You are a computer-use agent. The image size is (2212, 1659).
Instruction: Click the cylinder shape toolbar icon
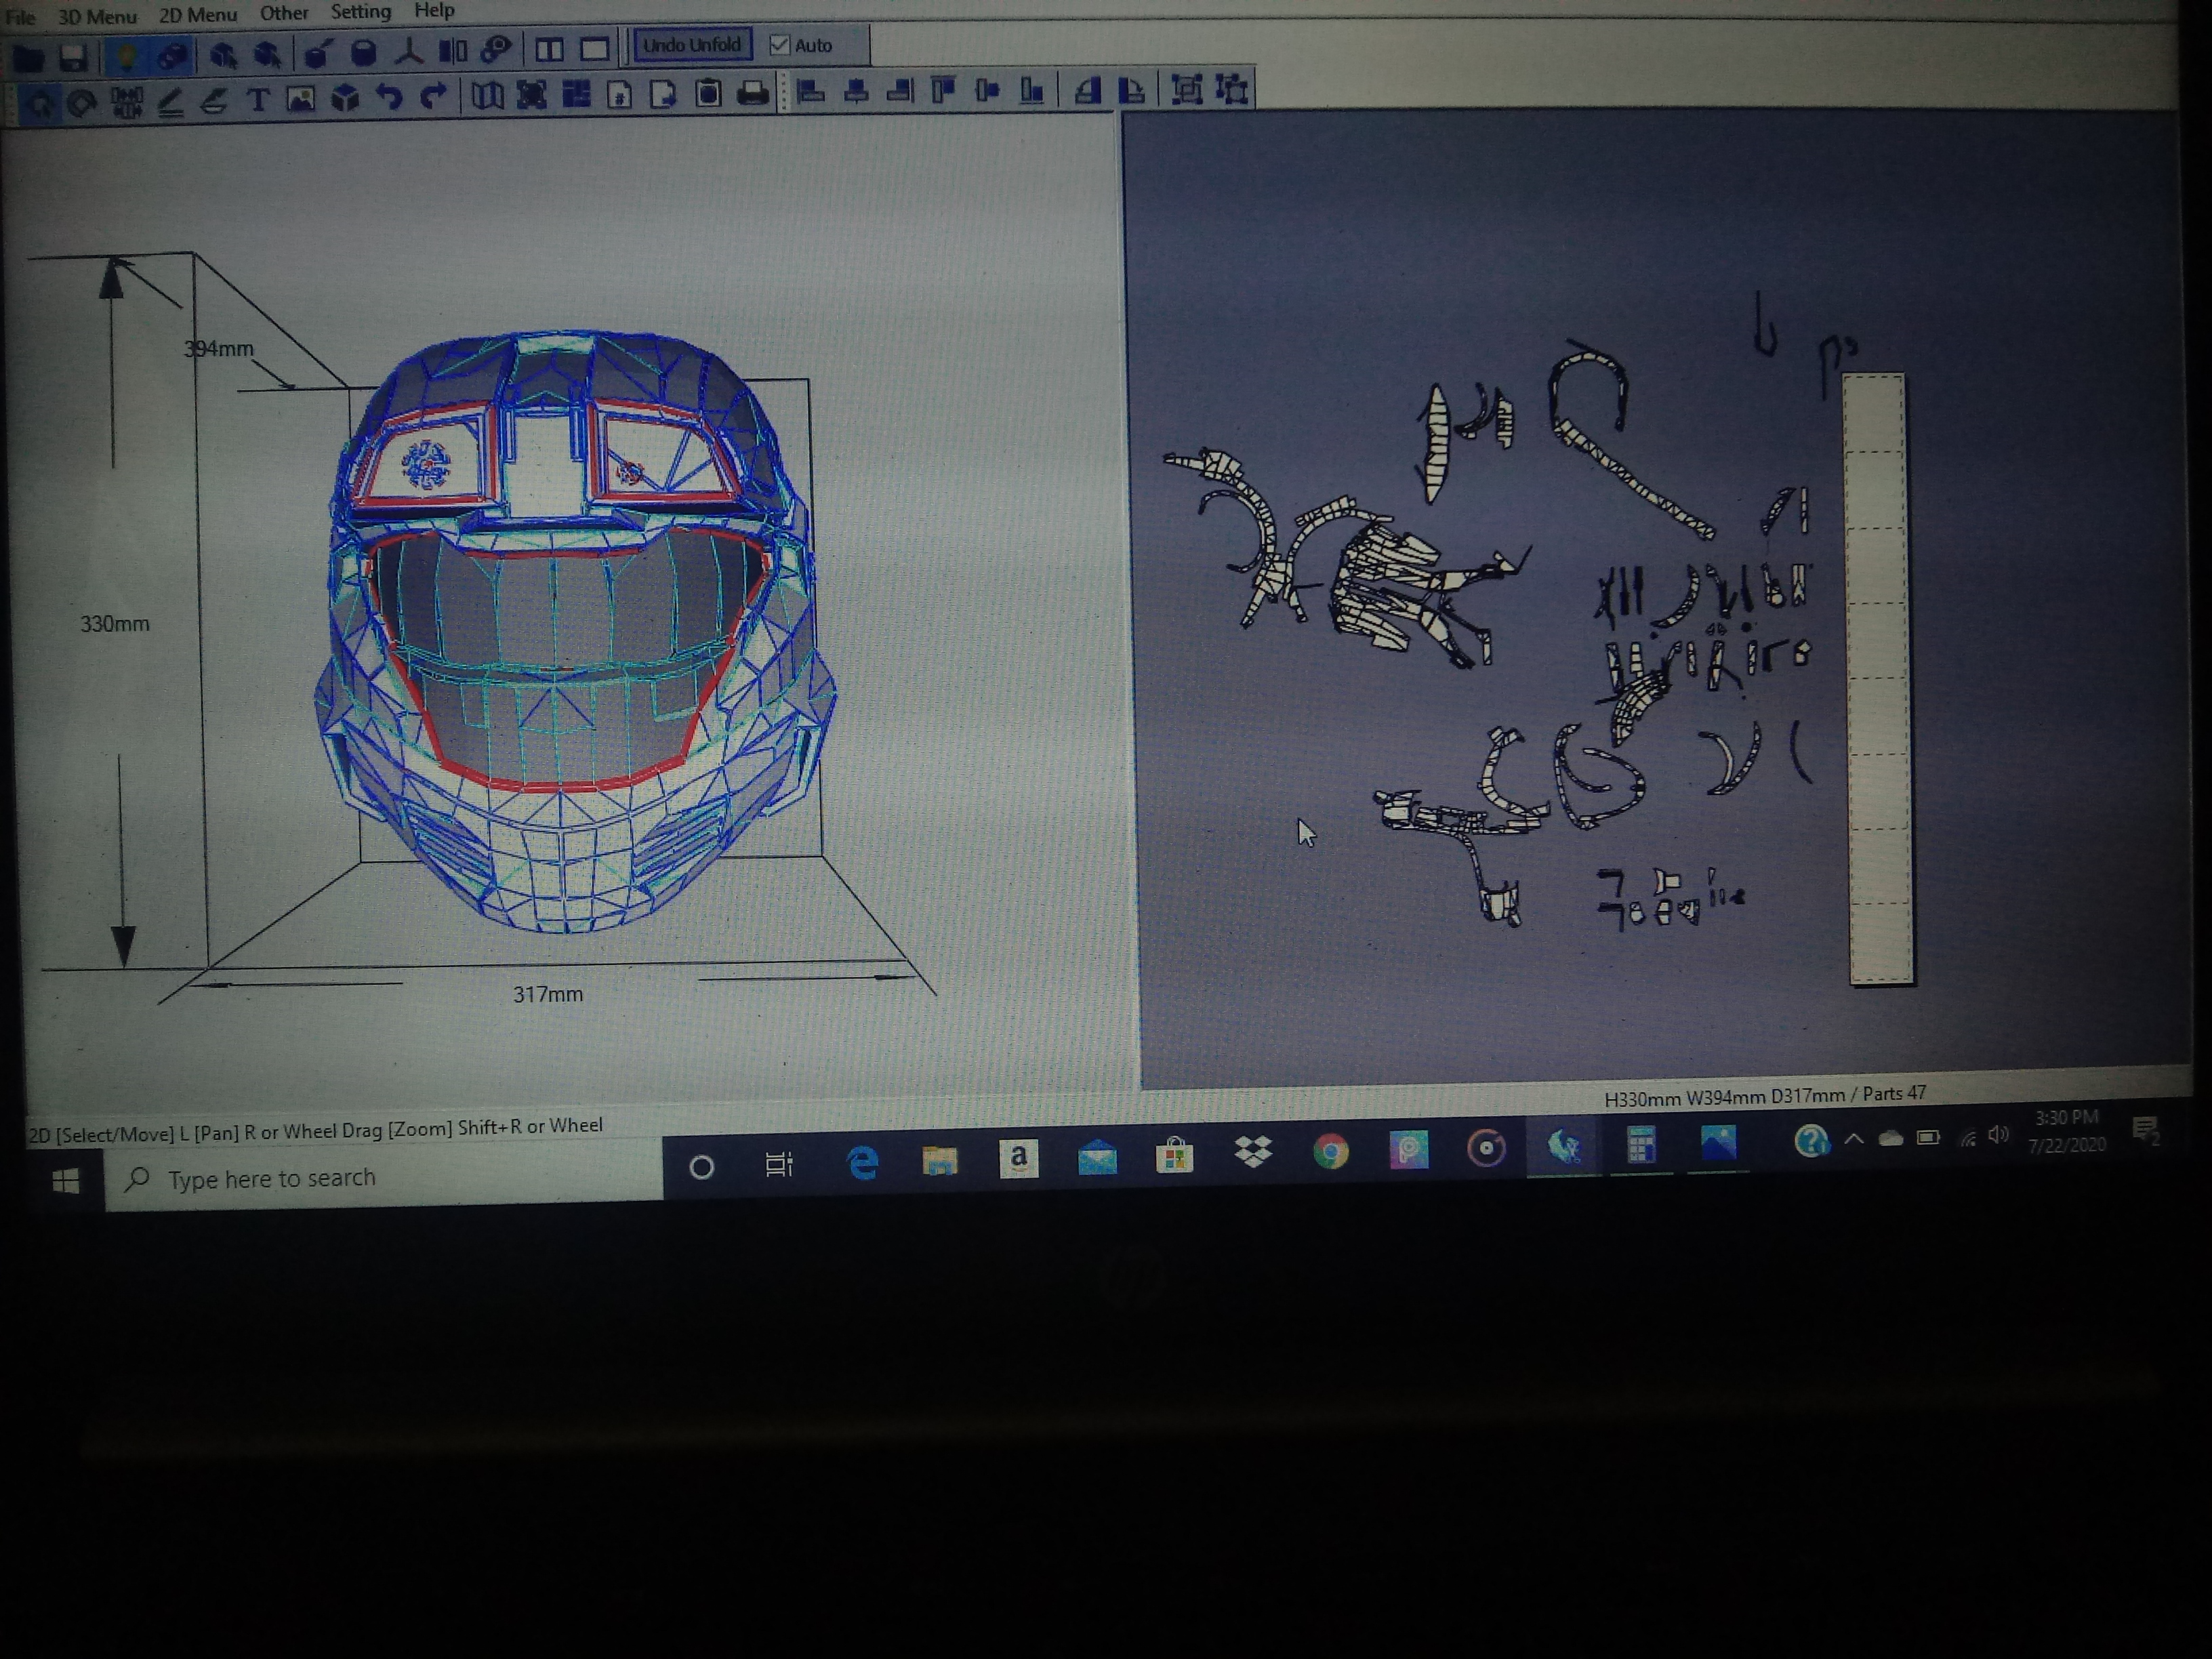[x=363, y=52]
